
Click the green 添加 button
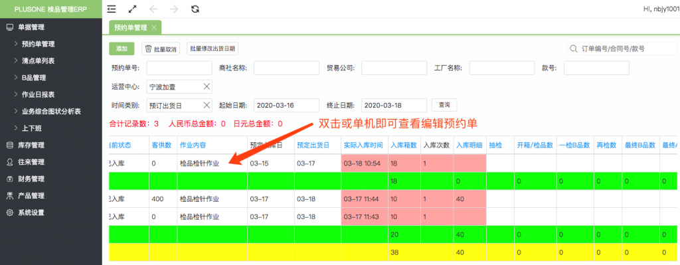[x=122, y=48]
